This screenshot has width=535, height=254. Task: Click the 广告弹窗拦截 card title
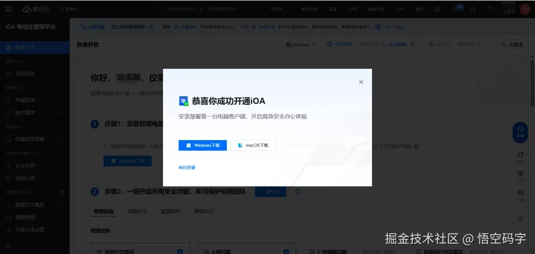pyautogui.click(x=332, y=252)
